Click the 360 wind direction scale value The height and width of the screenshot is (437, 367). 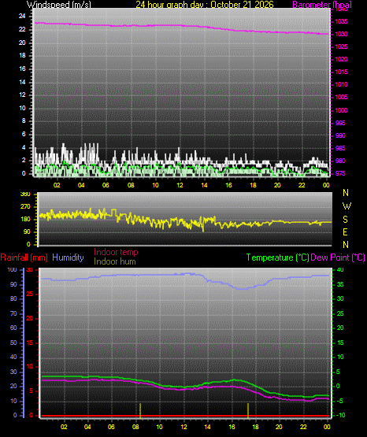[25, 194]
